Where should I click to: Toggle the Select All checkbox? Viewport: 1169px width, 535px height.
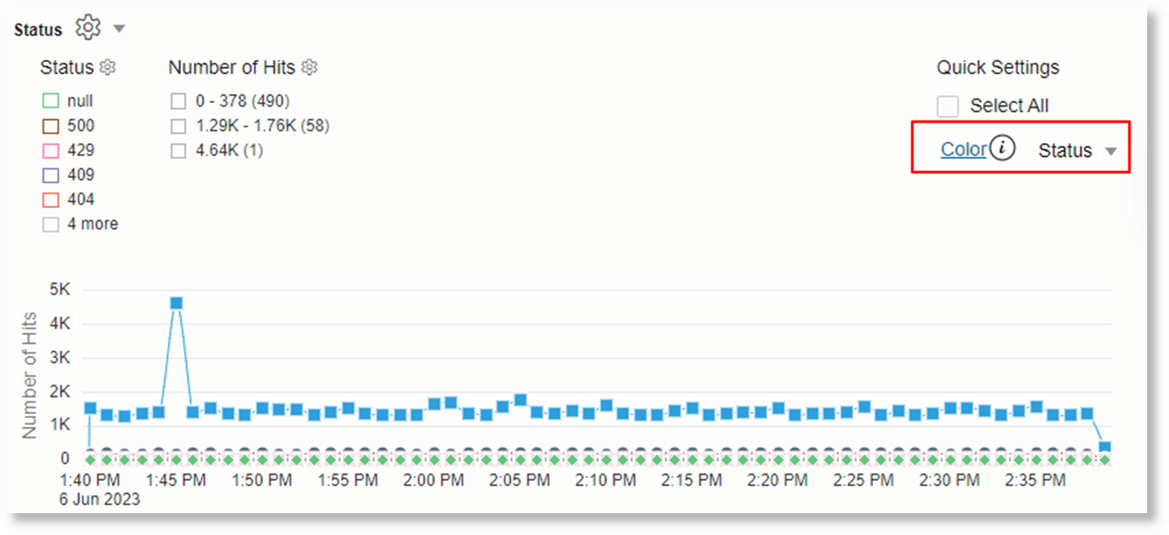[x=948, y=106]
